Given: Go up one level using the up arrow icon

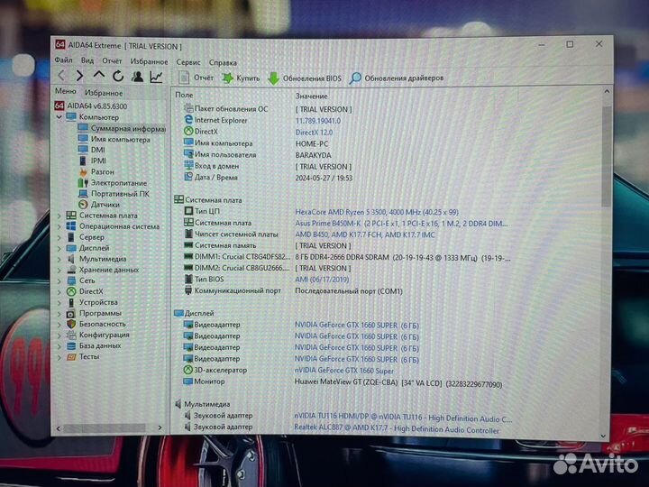Looking at the screenshot, I should (x=98, y=76).
